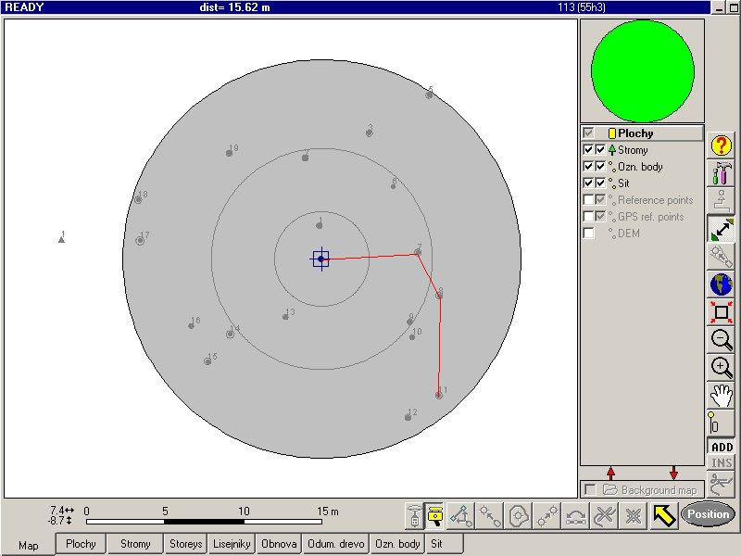741x556 pixels.
Task: Select the distance measure arrow tool
Action: point(722,229)
